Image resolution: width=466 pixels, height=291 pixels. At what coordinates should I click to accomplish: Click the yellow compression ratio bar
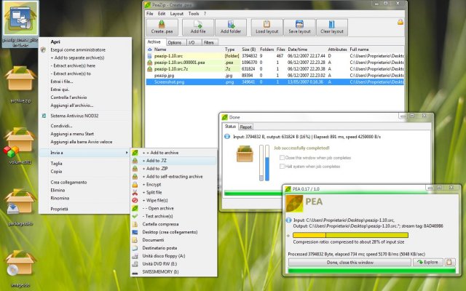tap(349, 235)
